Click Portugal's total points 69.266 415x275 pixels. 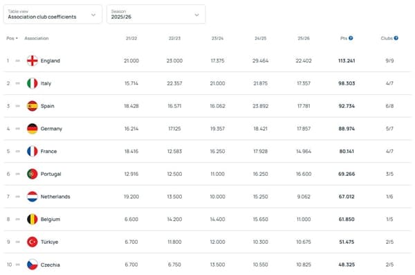click(347, 174)
